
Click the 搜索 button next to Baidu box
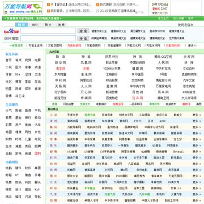point(83,31)
